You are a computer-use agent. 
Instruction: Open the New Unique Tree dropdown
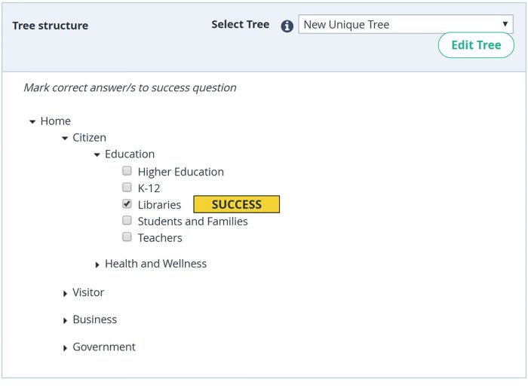tap(406, 24)
